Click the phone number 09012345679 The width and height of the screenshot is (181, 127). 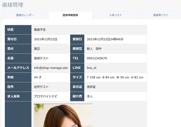(x=97, y=58)
